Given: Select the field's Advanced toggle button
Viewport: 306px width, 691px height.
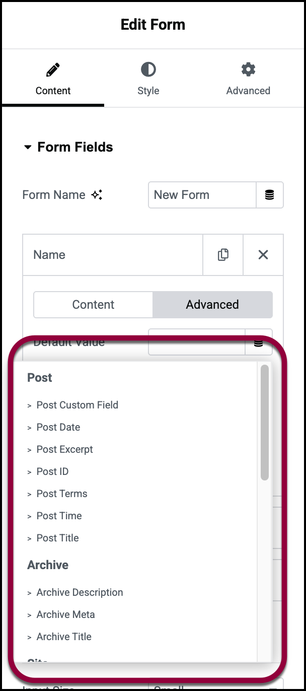Looking at the screenshot, I should coord(212,305).
